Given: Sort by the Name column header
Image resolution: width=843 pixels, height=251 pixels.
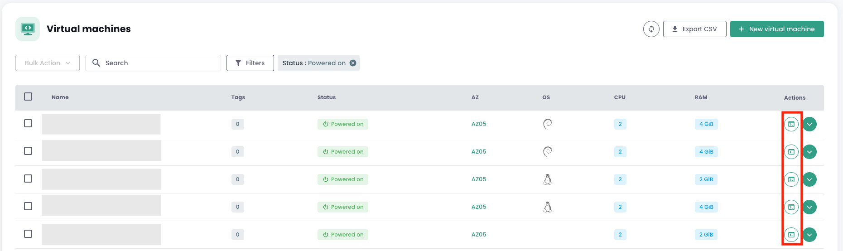Looking at the screenshot, I should (60, 97).
